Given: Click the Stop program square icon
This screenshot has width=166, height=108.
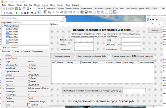Looking at the screenshot, I should click(25, 13).
